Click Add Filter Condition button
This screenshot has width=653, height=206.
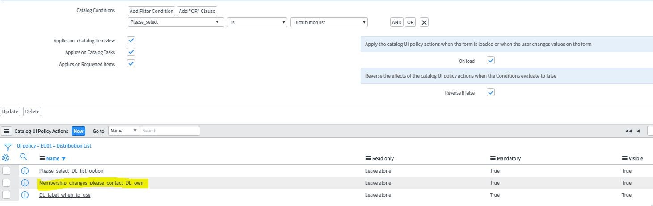click(x=151, y=11)
